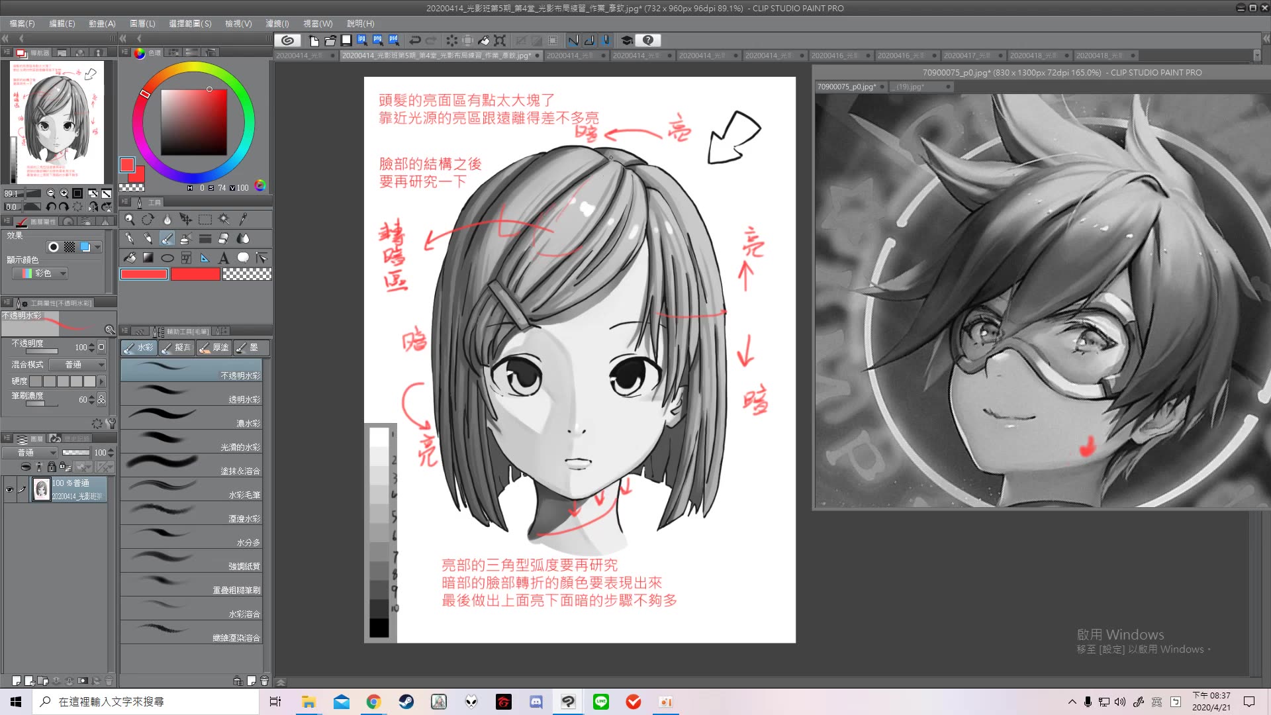The height and width of the screenshot is (715, 1271).
Task: Open the Expression color dropdown
Action: (x=40, y=273)
